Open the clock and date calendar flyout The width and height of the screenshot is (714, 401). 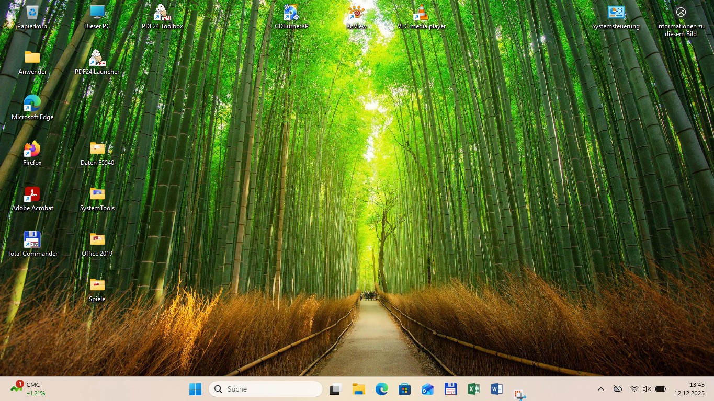point(689,389)
